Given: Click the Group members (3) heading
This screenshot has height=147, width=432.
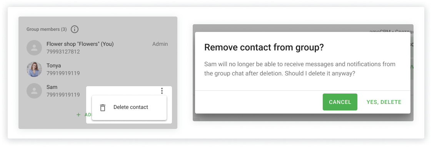Looking at the screenshot, I should (47, 29).
